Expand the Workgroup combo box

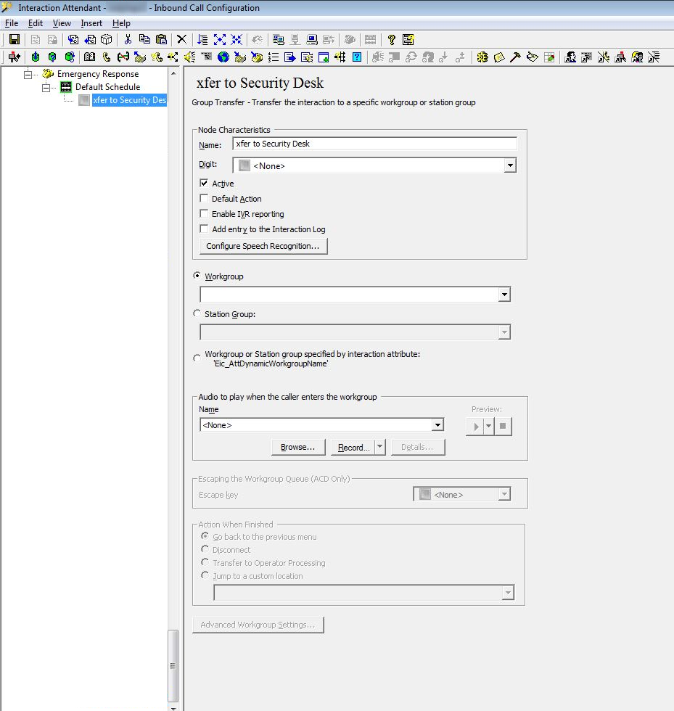[504, 295]
